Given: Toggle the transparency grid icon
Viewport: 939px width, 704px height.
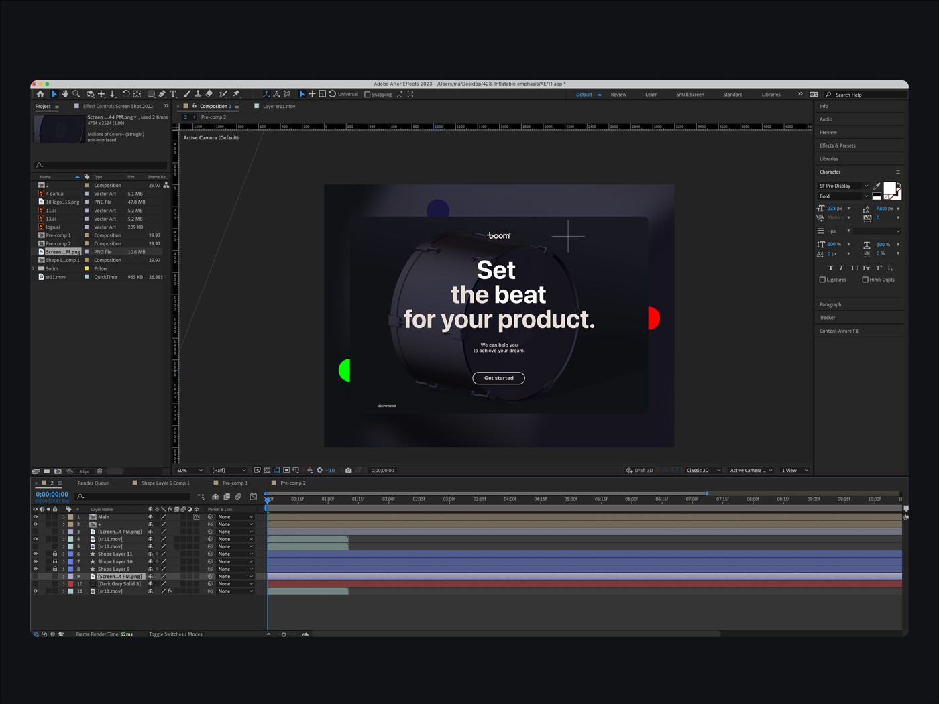Looking at the screenshot, I should click(x=267, y=471).
